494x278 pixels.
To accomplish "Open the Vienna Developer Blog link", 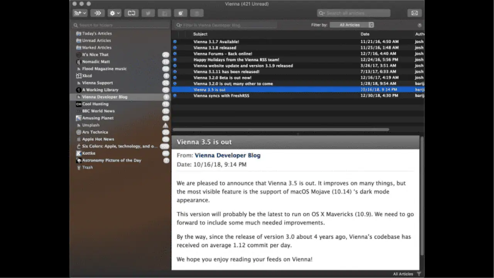I will (227, 155).
